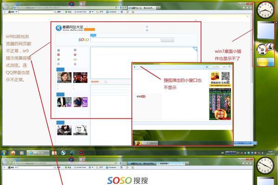The image size is (278, 185).
Task: Click the address bar search magnifier, upper browser
Action: point(116,7)
